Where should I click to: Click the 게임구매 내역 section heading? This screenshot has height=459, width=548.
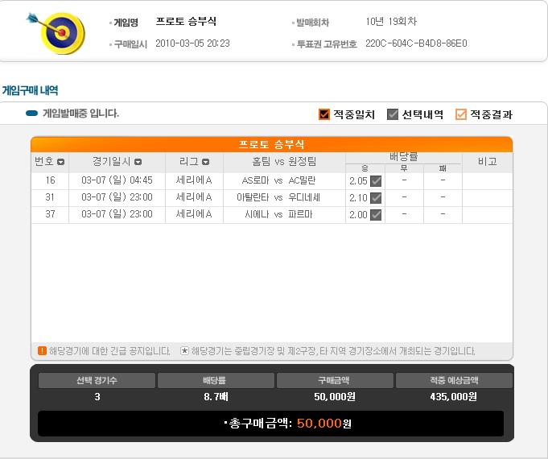tap(30, 91)
